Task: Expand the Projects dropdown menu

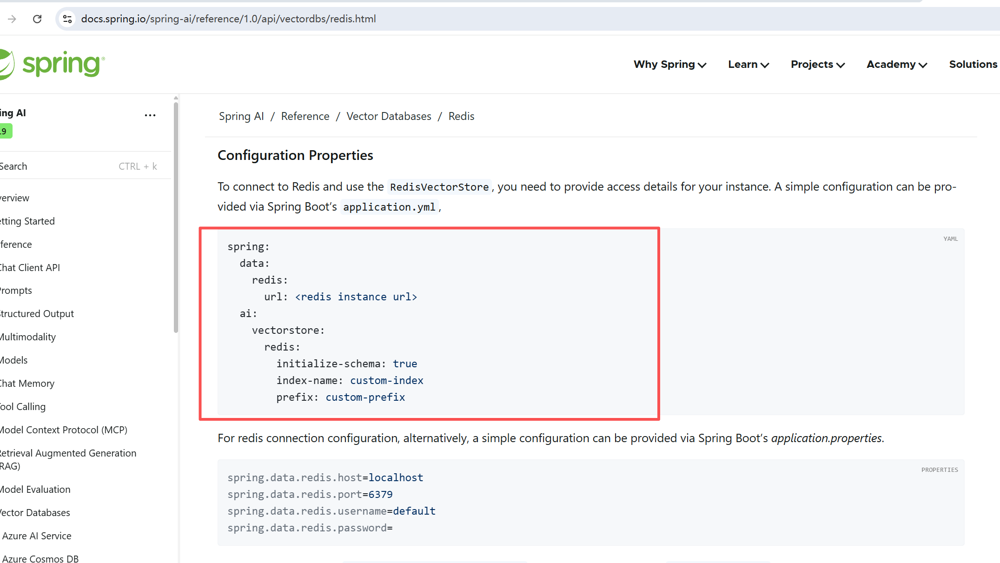Action: [818, 65]
